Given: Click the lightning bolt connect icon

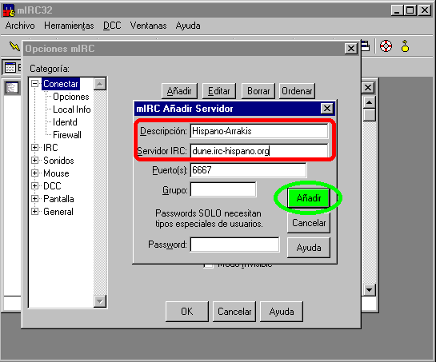Looking at the screenshot, I should pyautogui.click(x=14, y=46).
